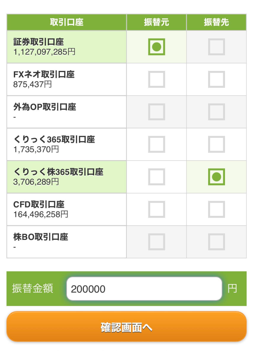This screenshot has width=253, height=351.
Task: Select 株BO取引口座 振替元 box
Action: click(x=157, y=242)
